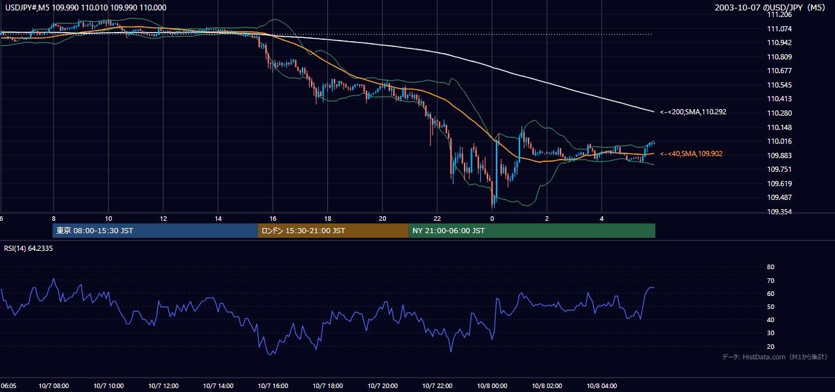The image size is (835, 392).
Task: Click RSI scale value 80
Action: pos(770,267)
